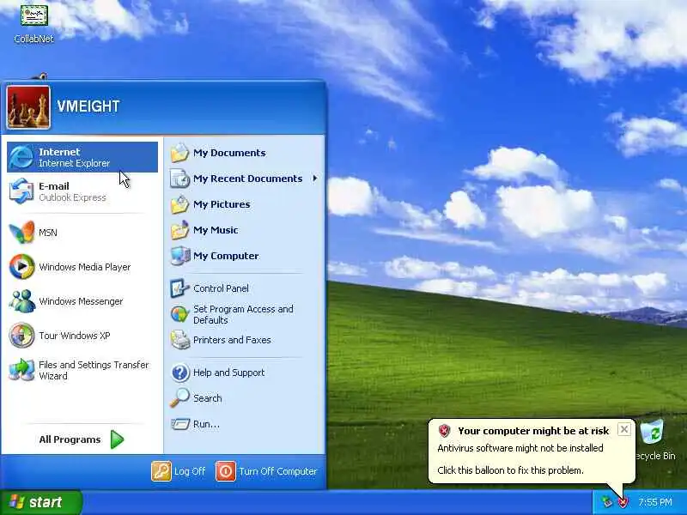Click the 'Your computer might be at risk' balloon
Screen dimensions: 687x515
[x=532, y=451]
